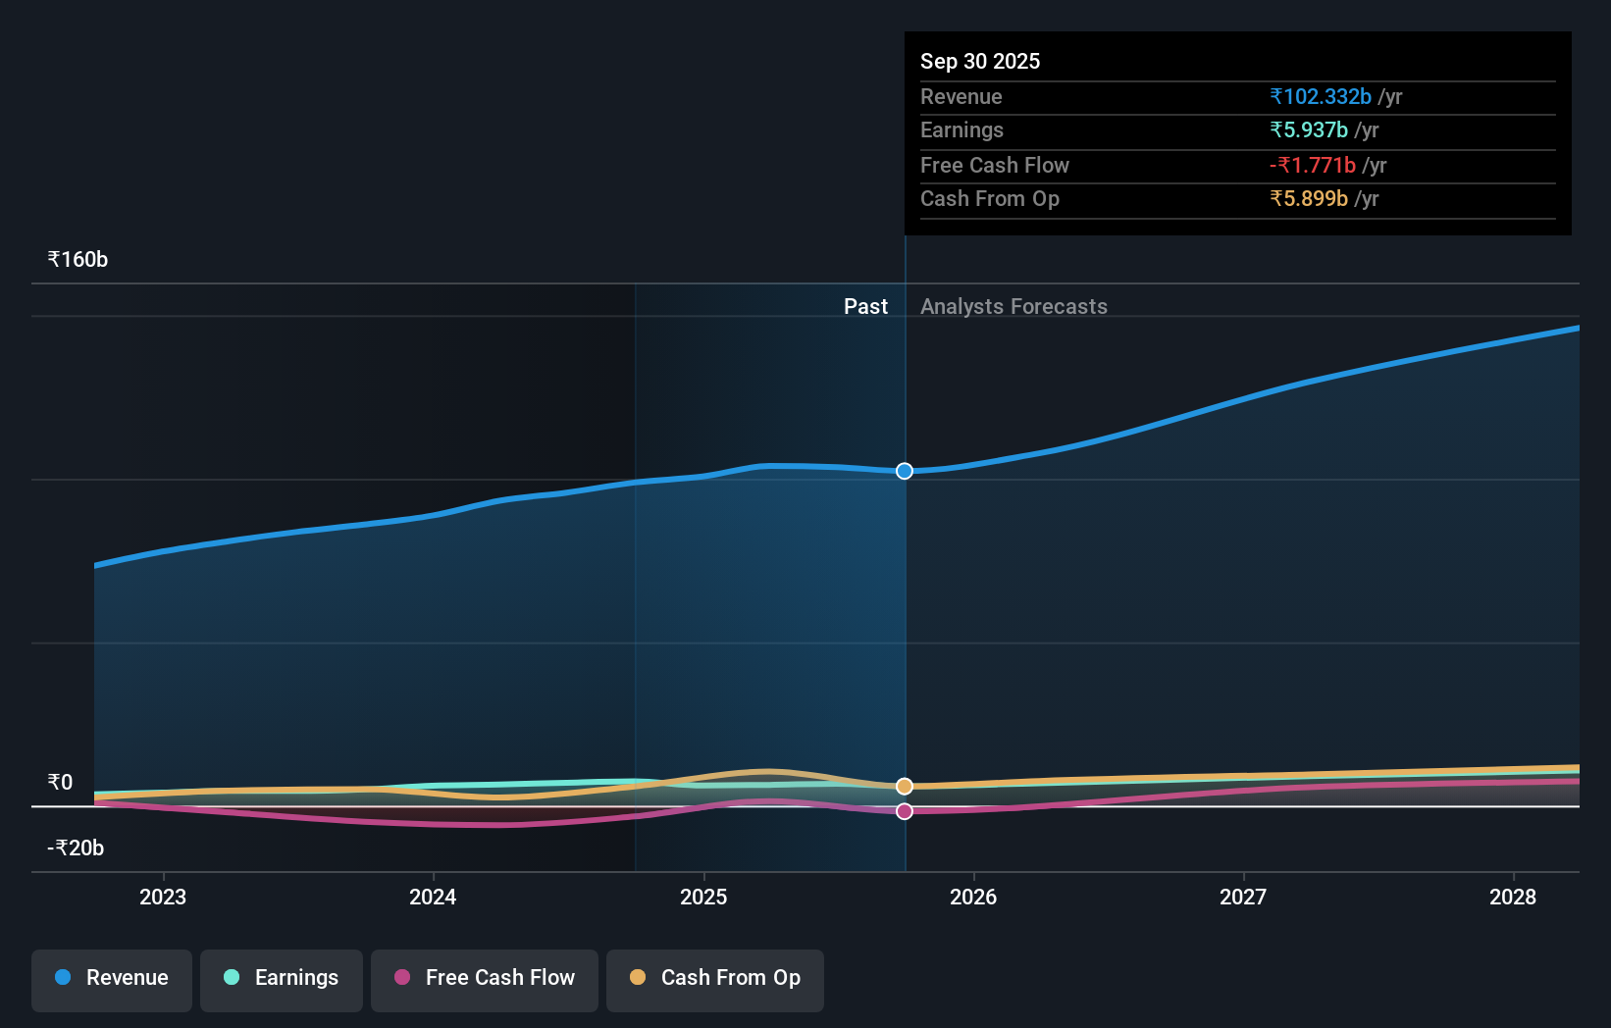Click the blue Revenue legend dot
The height and width of the screenshot is (1028, 1611).
click(x=63, y=978)
